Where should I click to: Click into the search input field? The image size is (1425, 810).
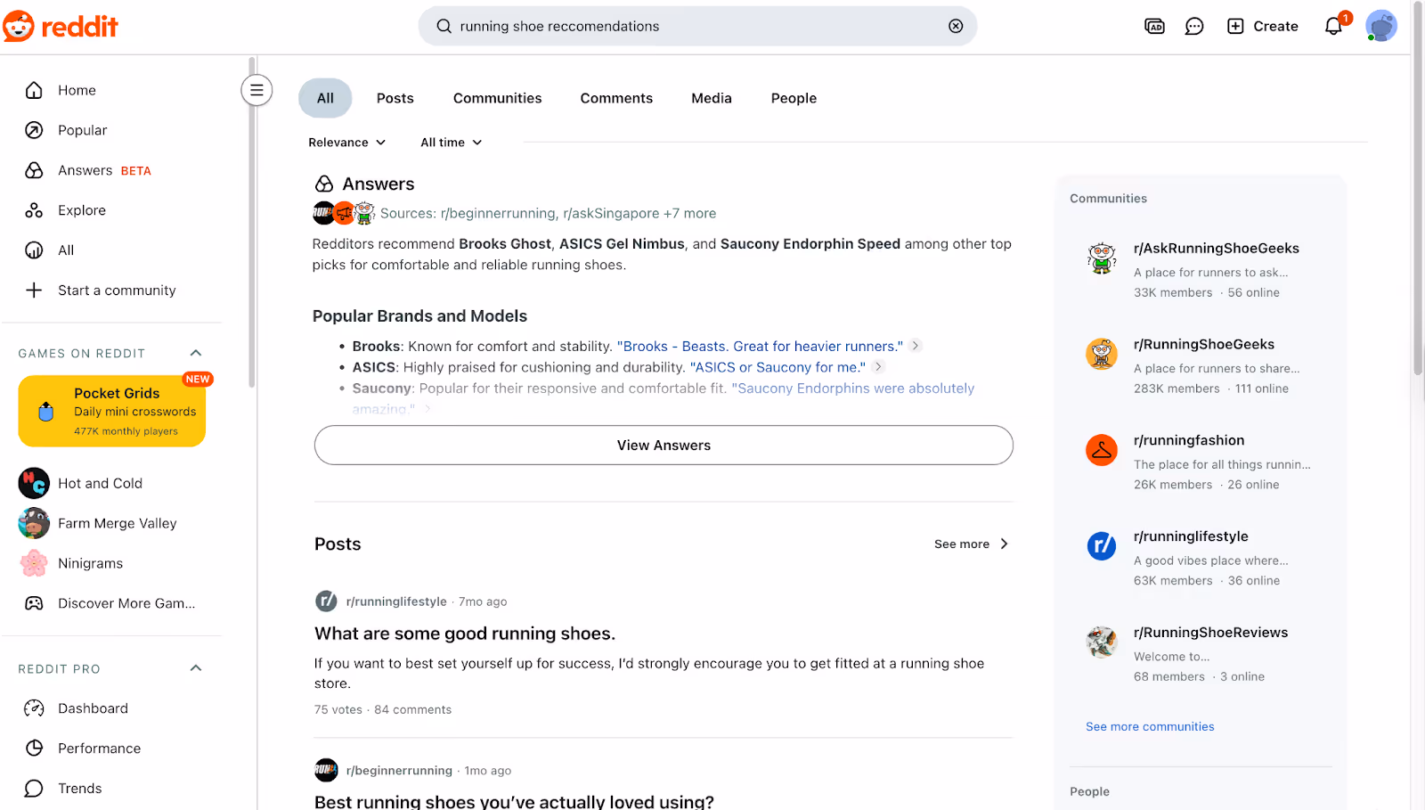point(698,26)
